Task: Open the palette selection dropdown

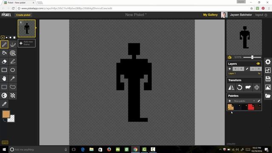Action: (244, 101)
